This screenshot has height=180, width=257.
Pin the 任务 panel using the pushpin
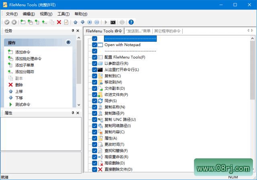tap(73, 31)
